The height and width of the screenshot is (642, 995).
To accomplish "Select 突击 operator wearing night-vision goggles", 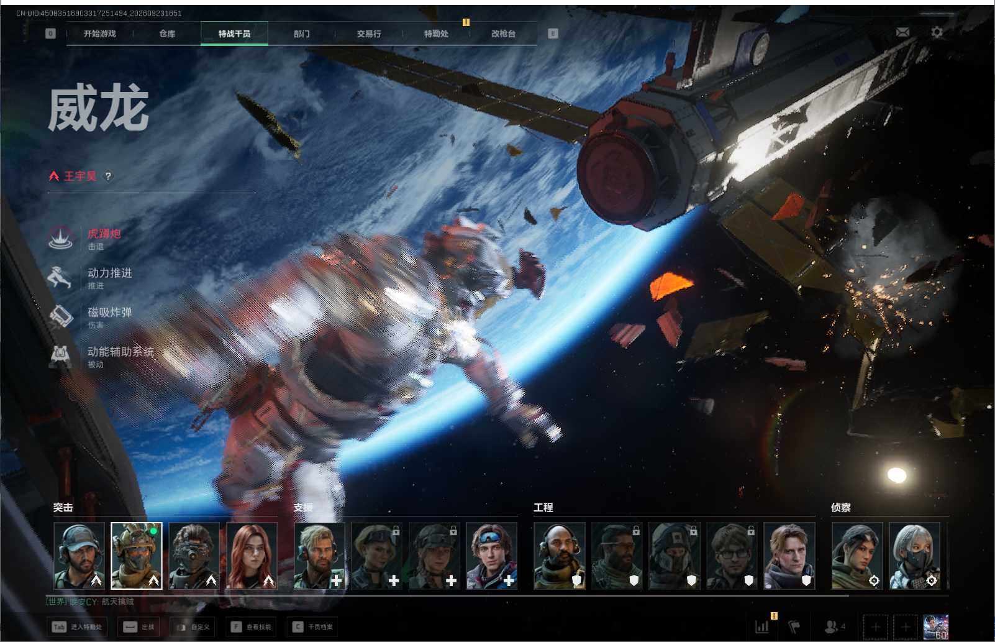I will 194,556.
